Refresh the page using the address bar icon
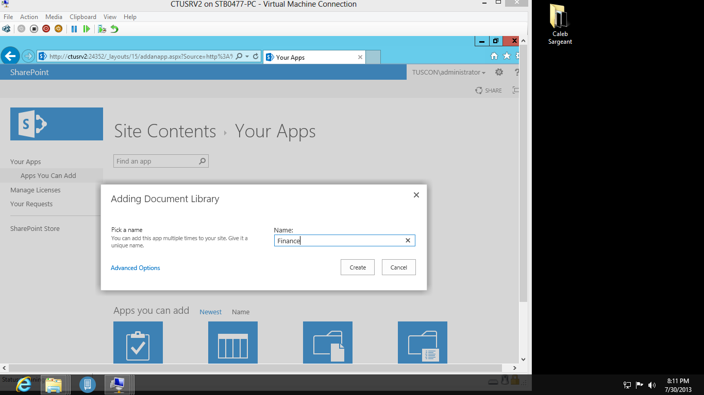704x395 pixels. point(256,57)
